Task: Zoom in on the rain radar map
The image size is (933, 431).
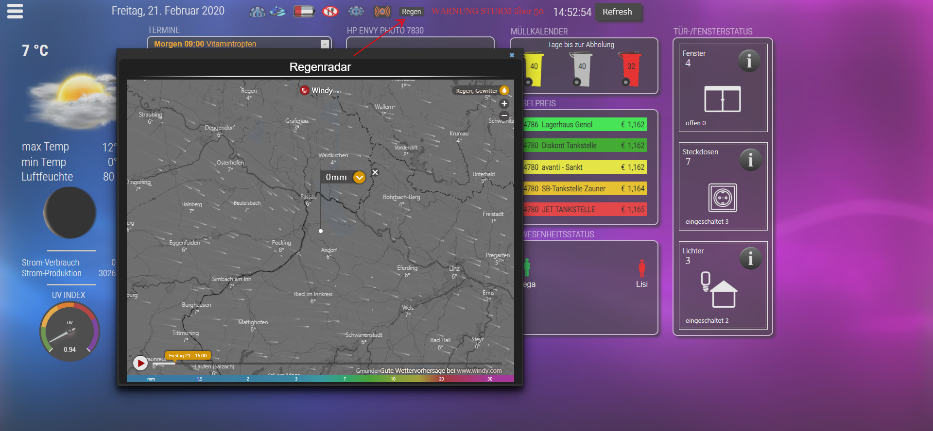Action: pos(504,103)
